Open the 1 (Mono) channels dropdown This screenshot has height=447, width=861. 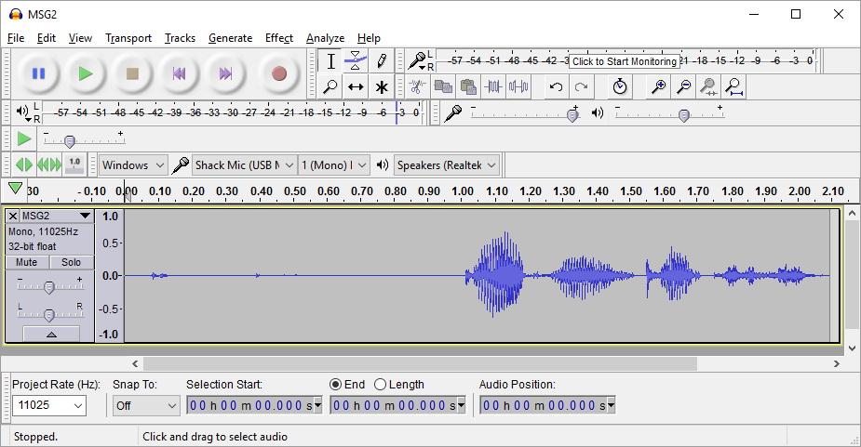pyautogui.click(x=334, y=165)
